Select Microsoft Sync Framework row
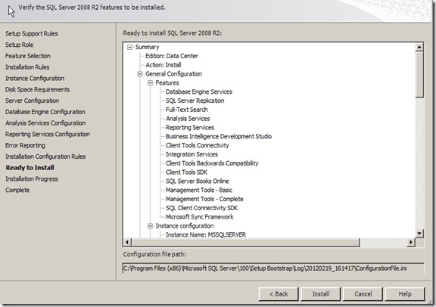436x307 pixels. click(199, 217)
